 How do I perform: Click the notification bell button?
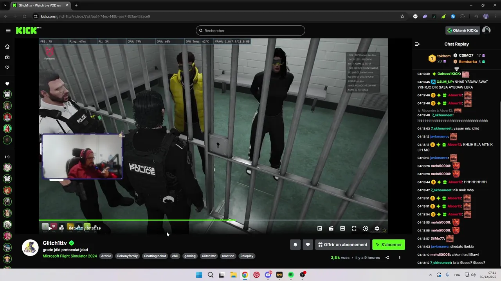(296, 245)
